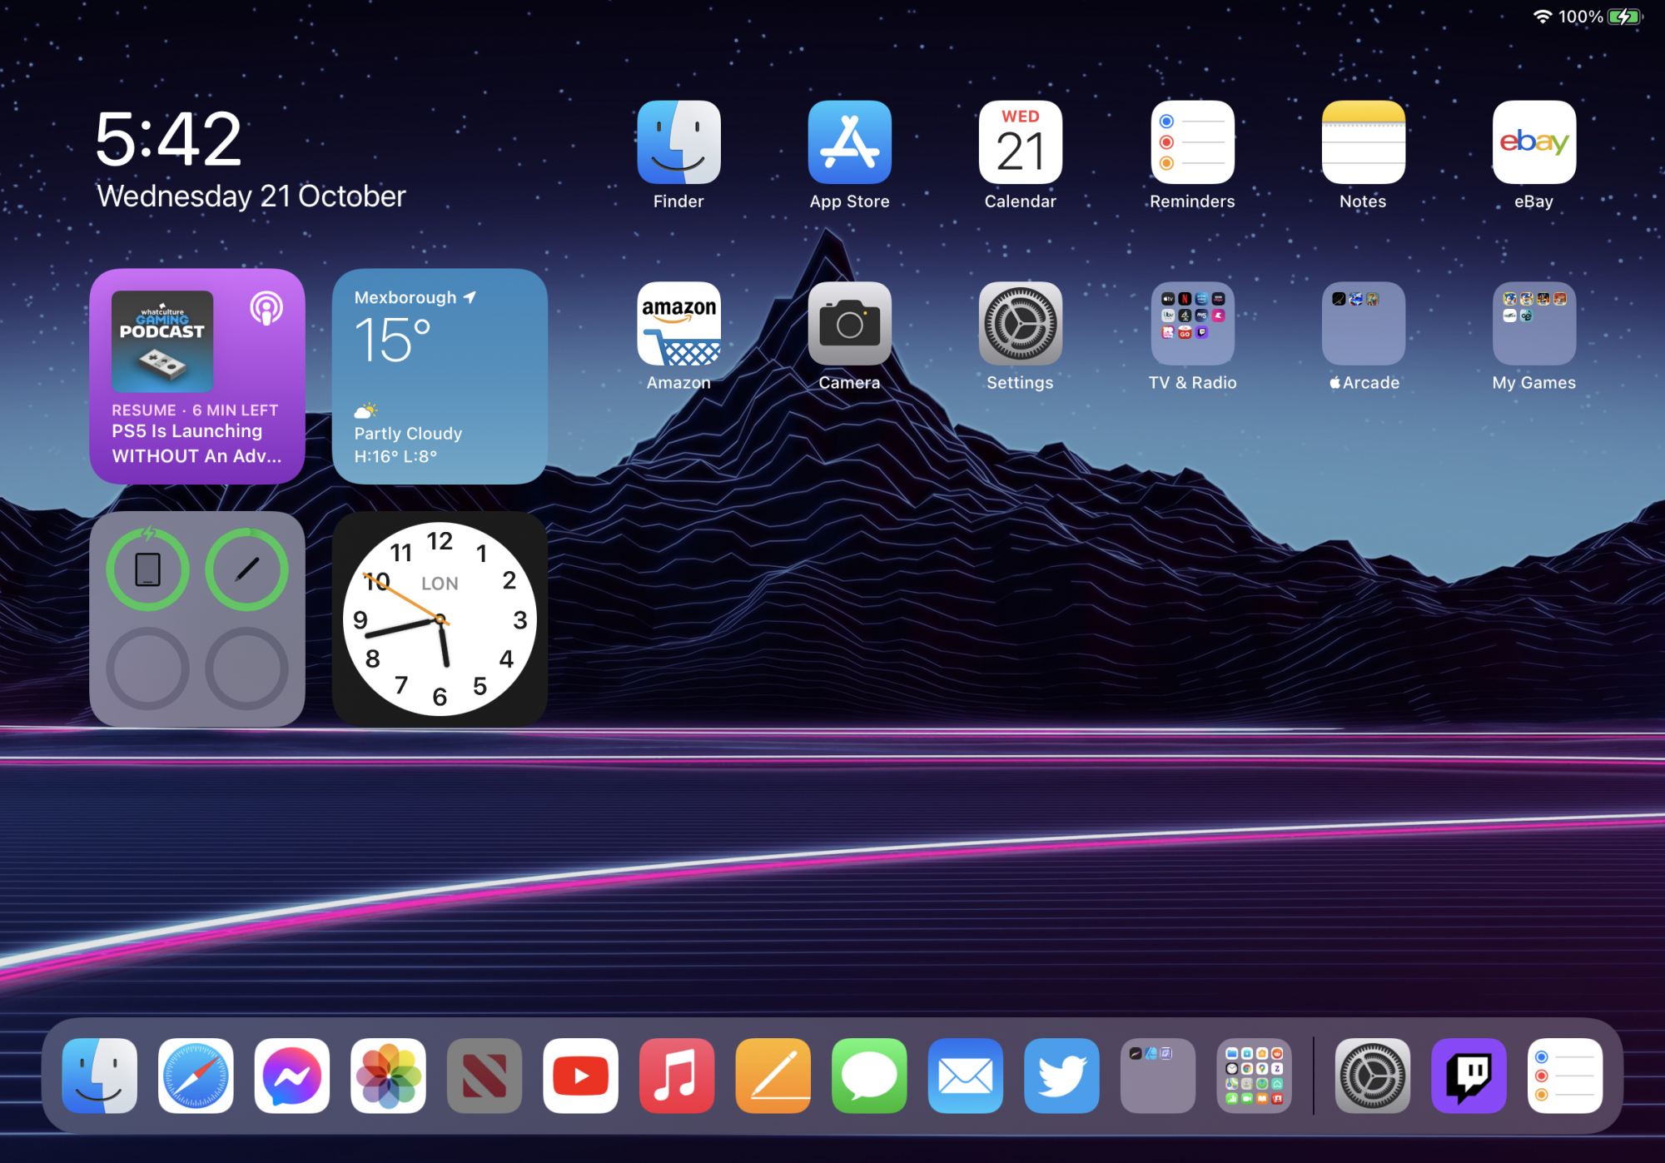The width and height of the screenshot is (1665, 1163).
Task: Tap the LON clock widget
Action: coord(440,619)
